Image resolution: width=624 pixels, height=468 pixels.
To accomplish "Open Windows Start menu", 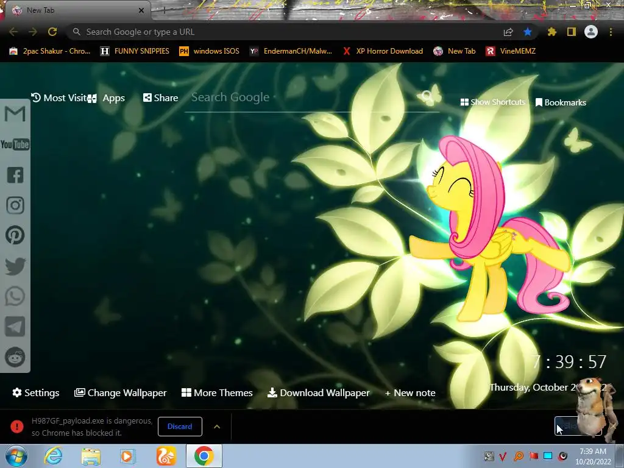I will point(16,456).
